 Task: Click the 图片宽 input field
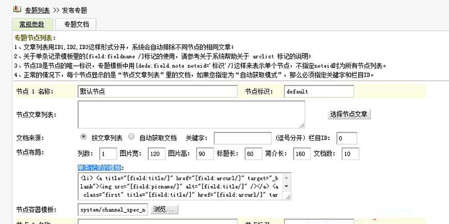click(157, 154)
